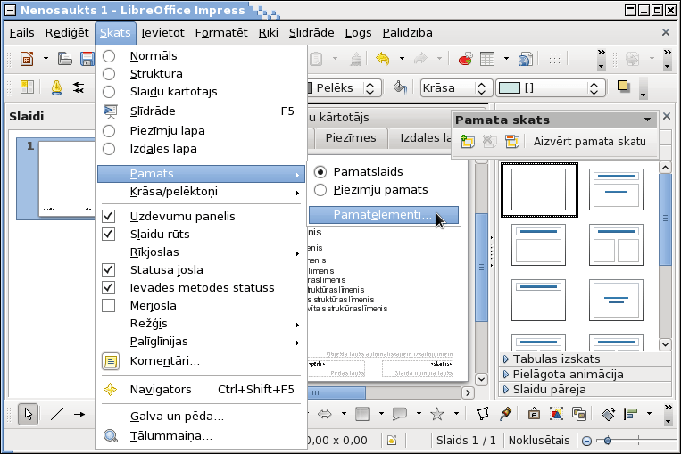Uncheck Uzdevumu panelis checkbox
Screen dimensions: 681x454
109,216
